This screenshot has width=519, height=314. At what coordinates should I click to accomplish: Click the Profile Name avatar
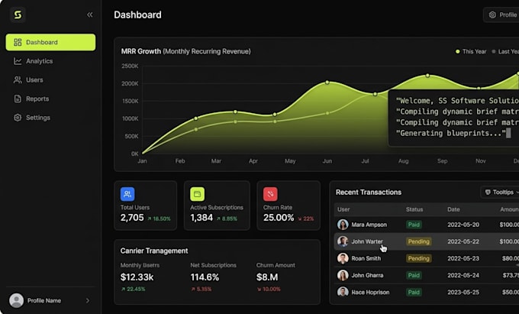(x=16, y=301)
